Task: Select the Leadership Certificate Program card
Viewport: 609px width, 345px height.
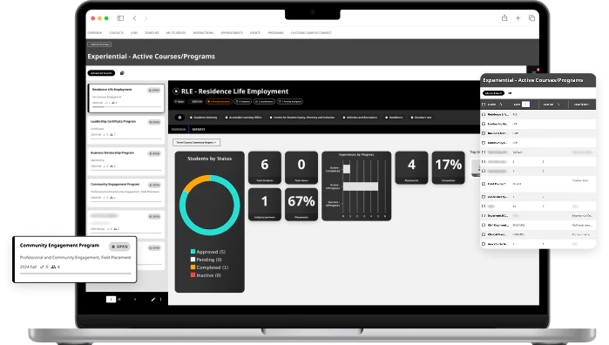Action: pos(126,130)
